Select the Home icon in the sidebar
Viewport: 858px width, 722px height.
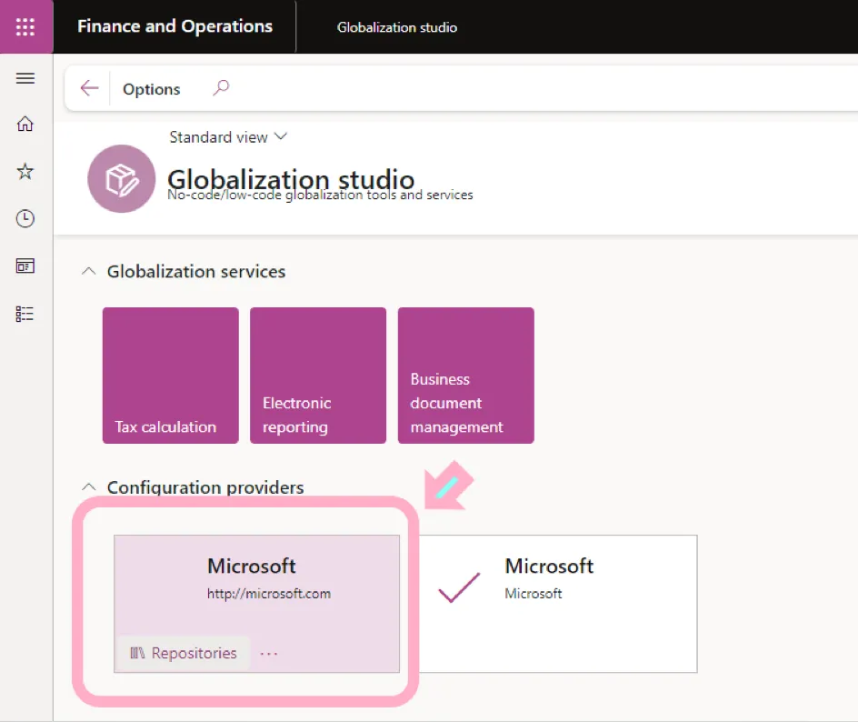pos(25,124)
